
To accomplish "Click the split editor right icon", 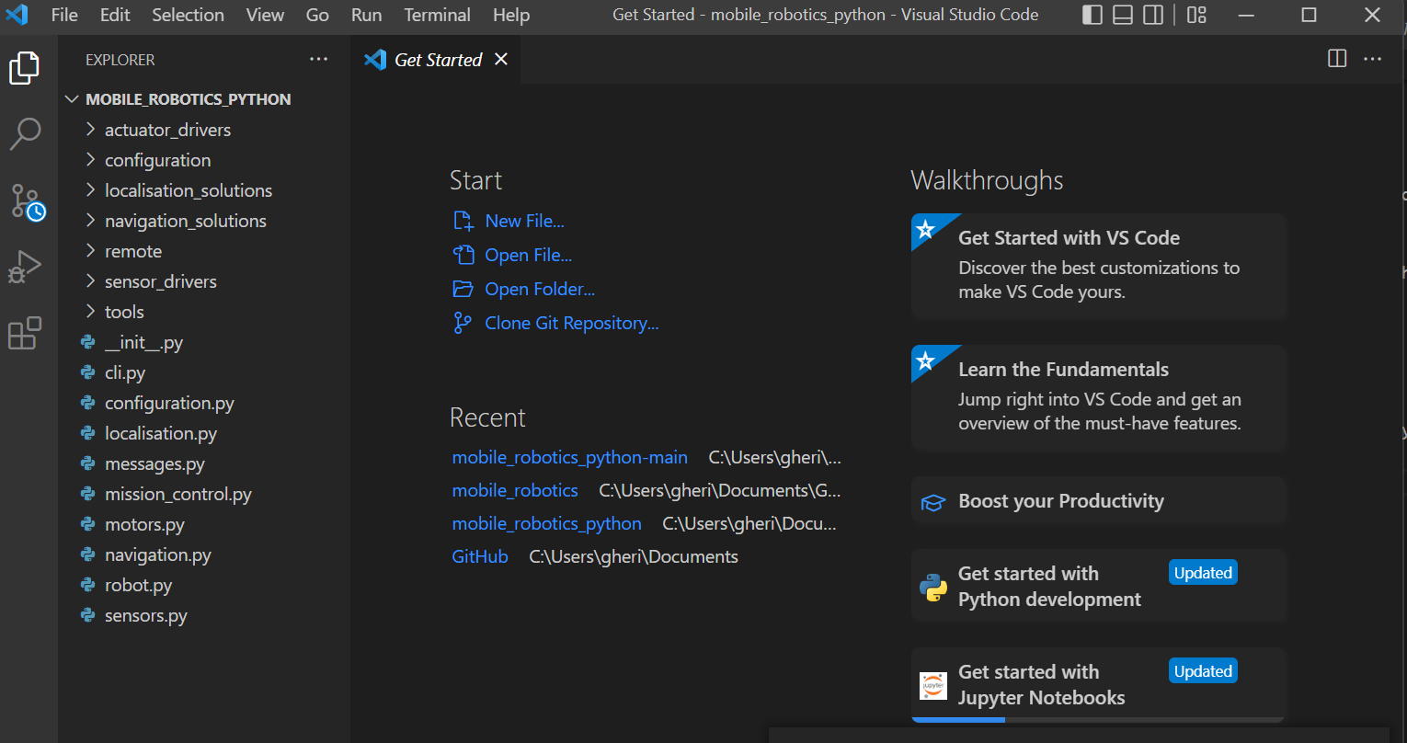I will (x=1337, y=59).
